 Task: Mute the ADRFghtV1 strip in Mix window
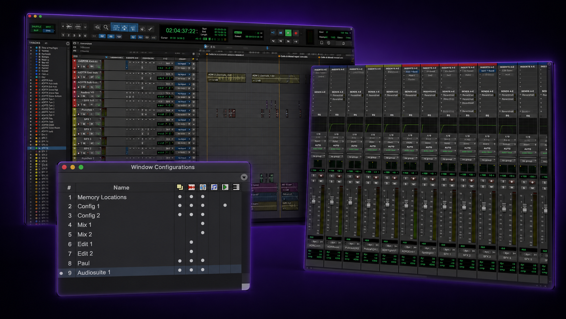click(x=395, y=183)
